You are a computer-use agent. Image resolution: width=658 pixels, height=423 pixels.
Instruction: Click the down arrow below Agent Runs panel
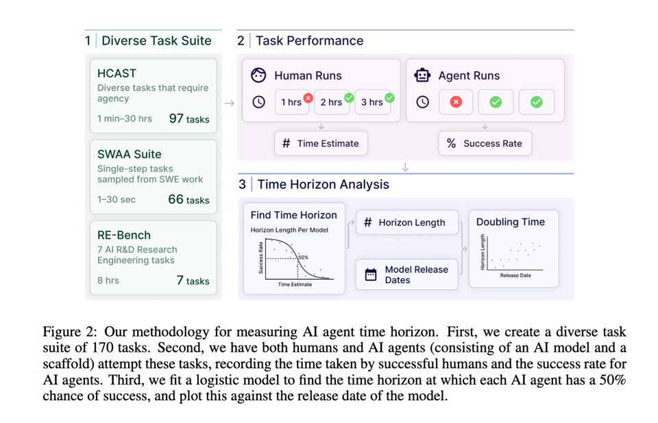485,127
